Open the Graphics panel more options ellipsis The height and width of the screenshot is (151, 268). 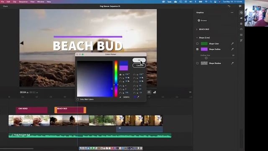click(232, 13)
